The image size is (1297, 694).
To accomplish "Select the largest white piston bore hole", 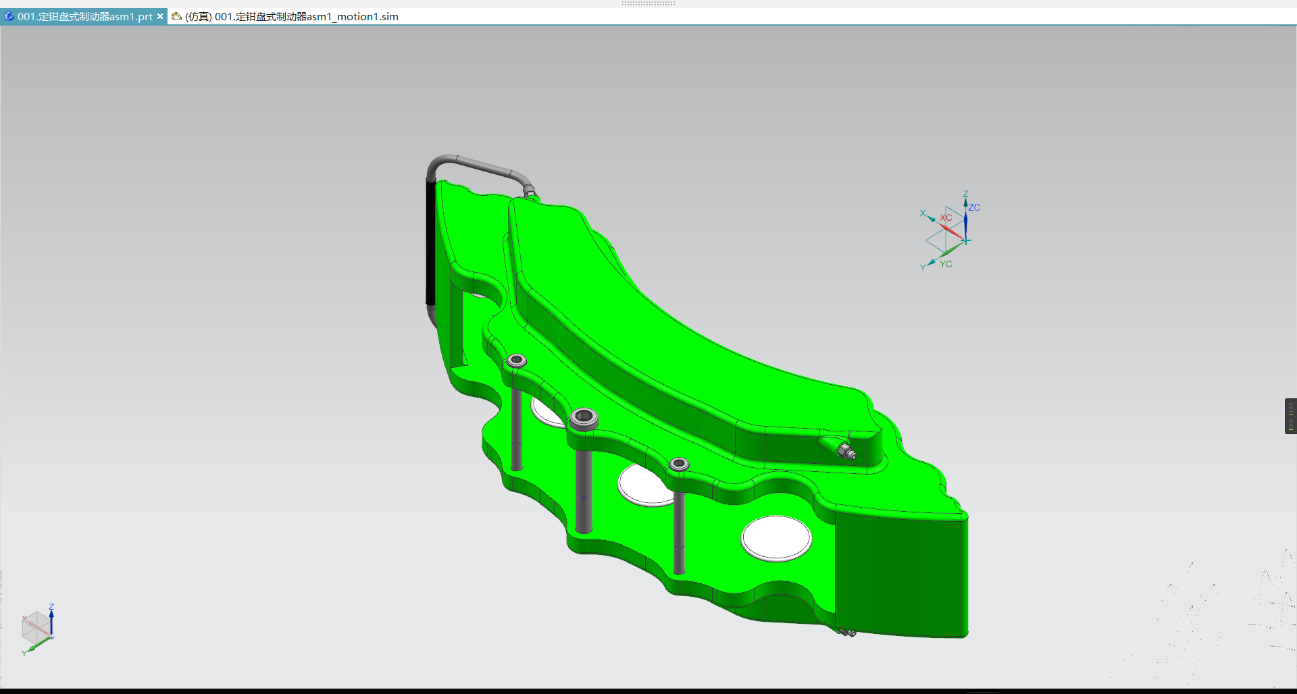I will [x=776, y=538].
